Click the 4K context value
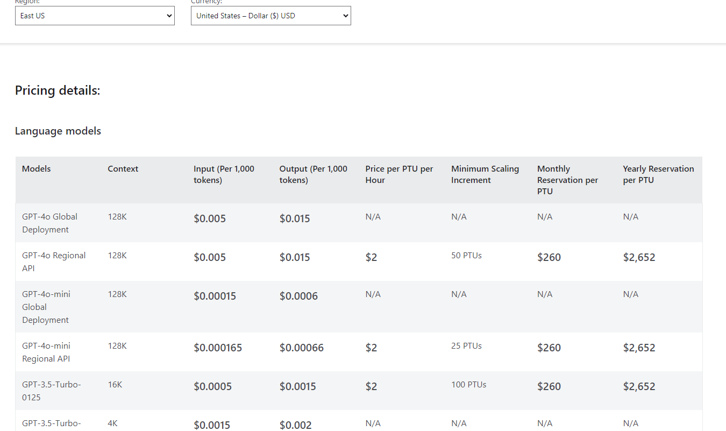The height and width of the screenshot is (431, 726). [112, 423]
